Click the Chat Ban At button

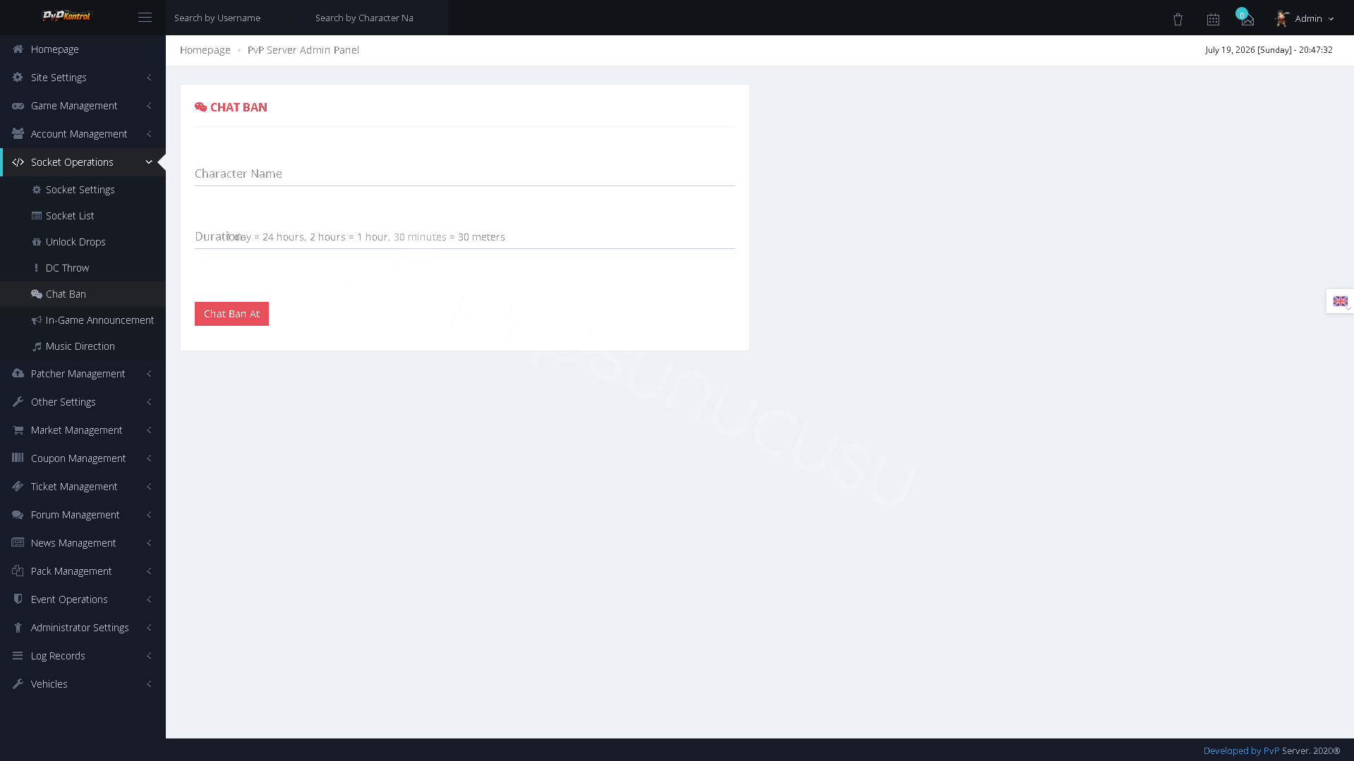point(231,314)
